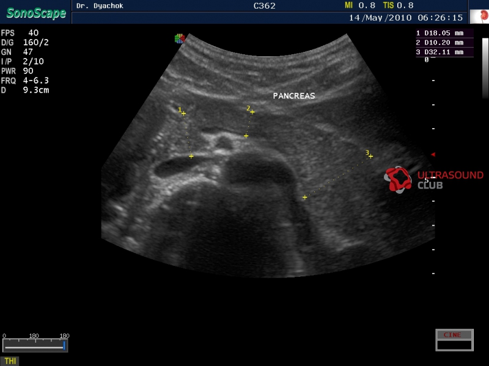Click the 'Dr. Dyachok' name field
Screen dimensions: 489x366
click(x=100, y=6)
